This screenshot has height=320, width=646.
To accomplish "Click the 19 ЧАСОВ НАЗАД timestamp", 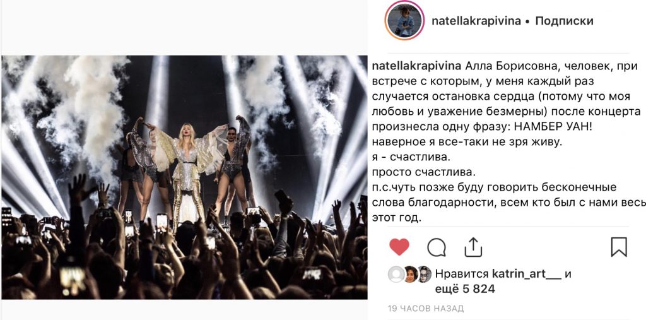I will (x=426, y=309).
